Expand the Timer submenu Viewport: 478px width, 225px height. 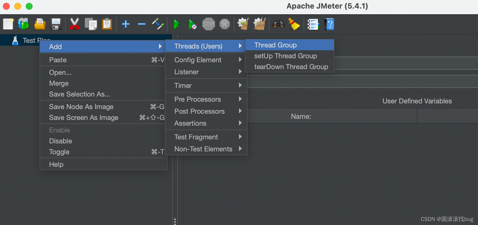pos(206,85)
